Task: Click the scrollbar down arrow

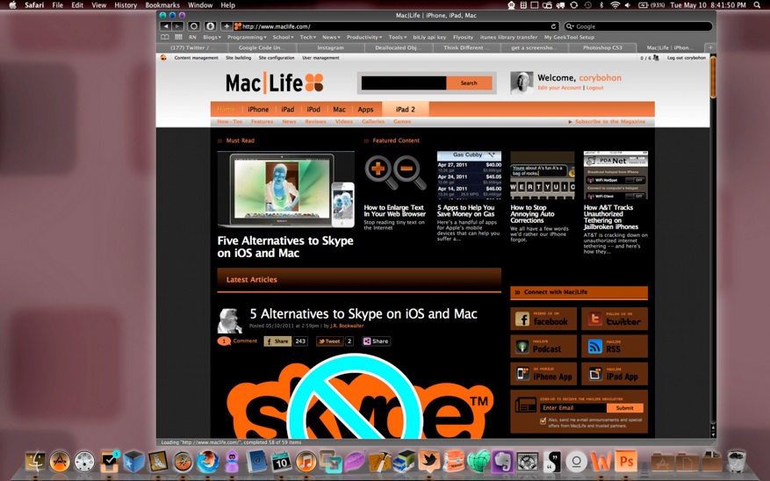Action: (x=713, y=434)
